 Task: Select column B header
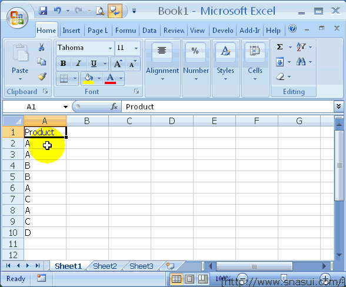click(87, 121)
